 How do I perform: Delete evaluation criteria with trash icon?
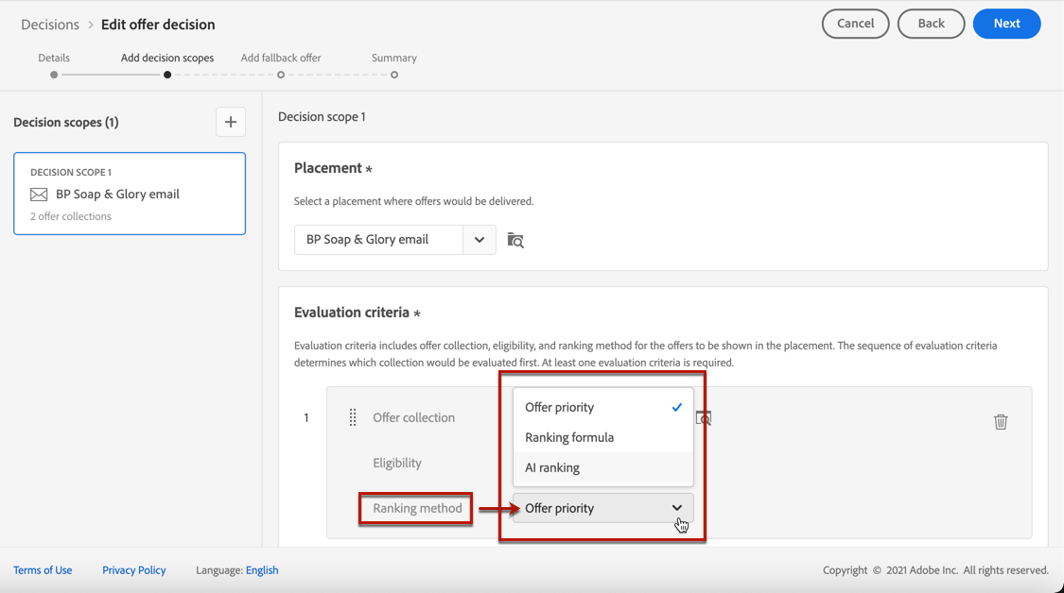pos(1001,421)
